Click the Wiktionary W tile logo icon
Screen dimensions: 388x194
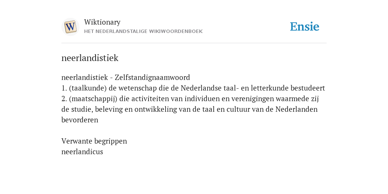pyautogui.click(x=70, y=27)
